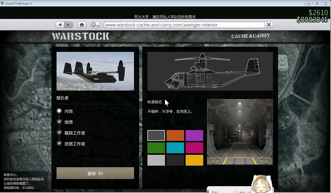Click the Warstock URL address bar
This screenshot has height=193, width=331.
(x=184, y=25)
